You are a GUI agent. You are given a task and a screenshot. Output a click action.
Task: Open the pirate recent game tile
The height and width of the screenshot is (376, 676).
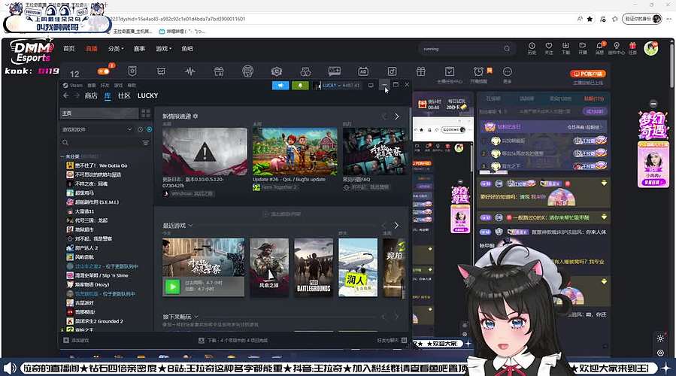[269, 268]
